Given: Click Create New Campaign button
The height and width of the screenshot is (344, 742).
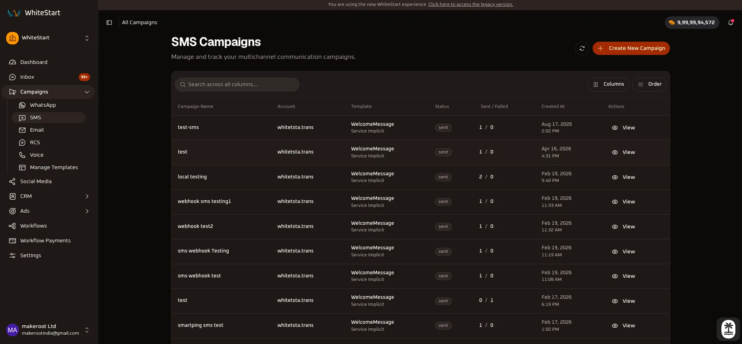Looking at the screenshot, I should pyautogui.click(x=631, y=48).
